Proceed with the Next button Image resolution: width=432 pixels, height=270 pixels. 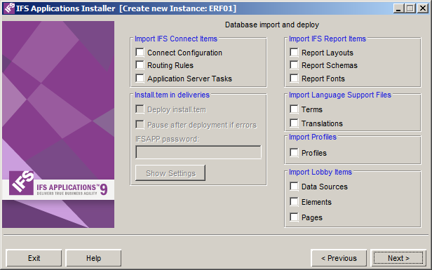tap(398, 258)
